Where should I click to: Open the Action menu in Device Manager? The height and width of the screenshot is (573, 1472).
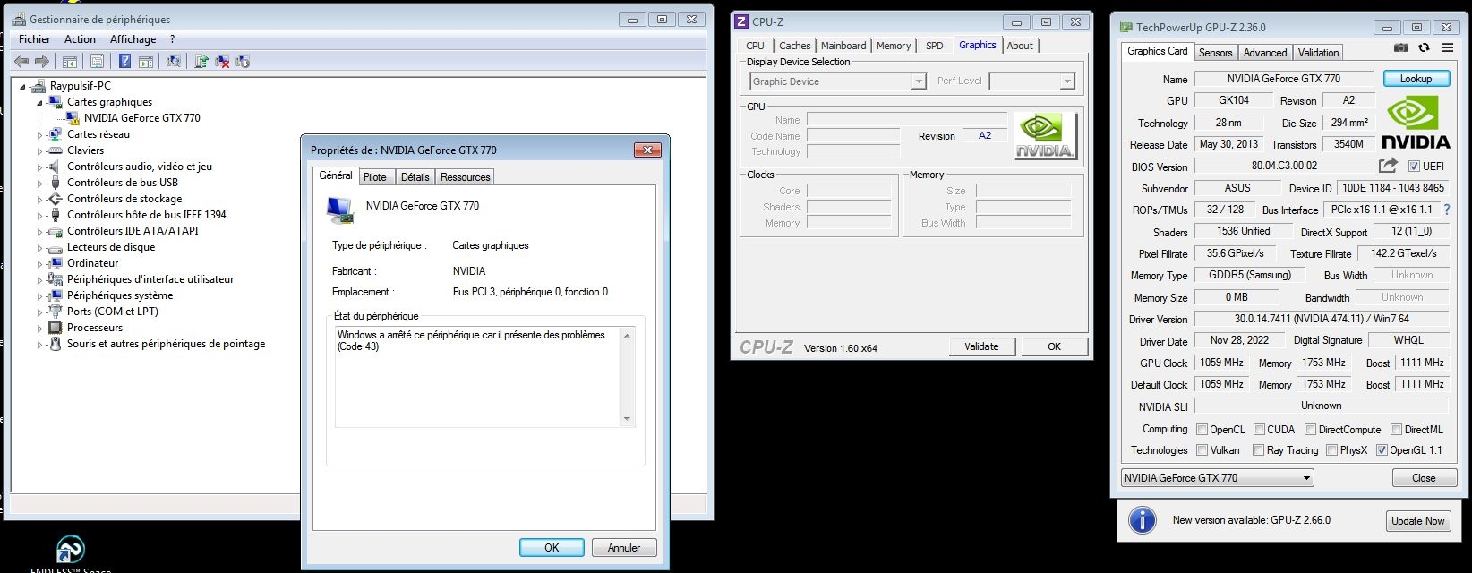pyautogui.click(x=80, y=39)
